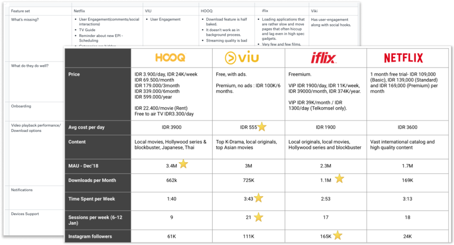Select the Avg cost per day label
Viewport: 454px width, 245px height.
point(86,127)
